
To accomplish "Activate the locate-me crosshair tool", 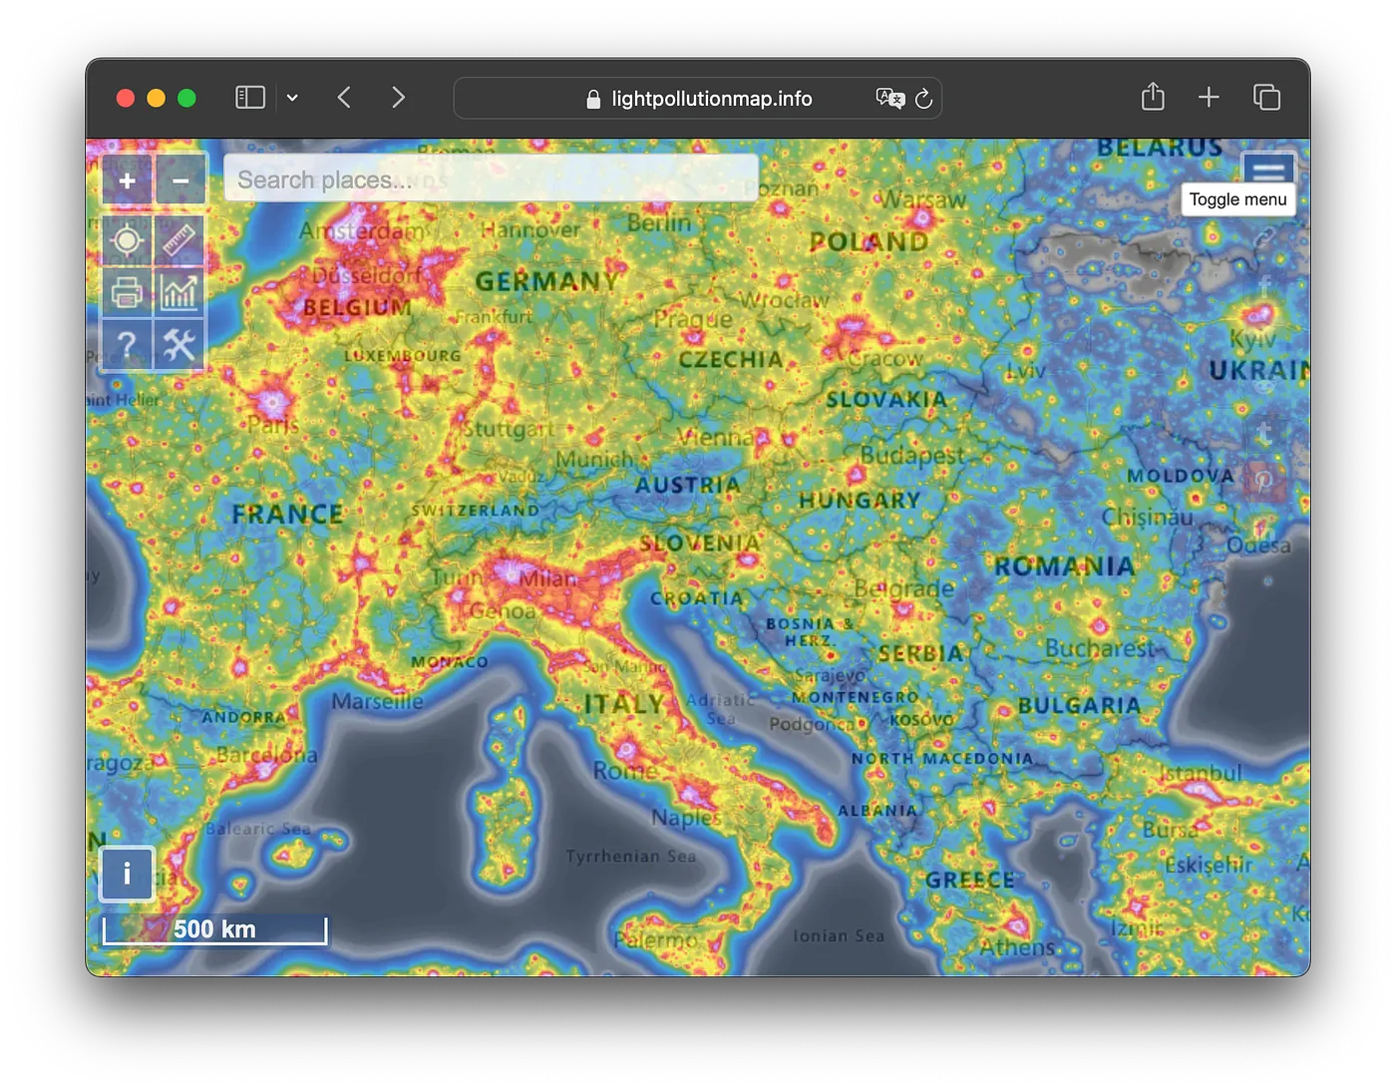I will [128, 240].
